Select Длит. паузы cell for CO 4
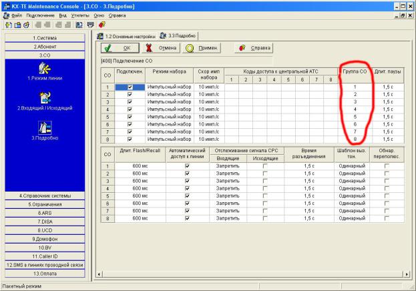 (388, 109)
